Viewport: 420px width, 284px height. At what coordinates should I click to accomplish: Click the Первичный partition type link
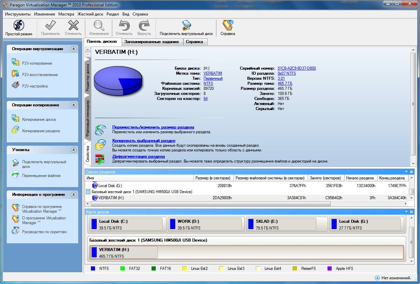tap(213, 78)
